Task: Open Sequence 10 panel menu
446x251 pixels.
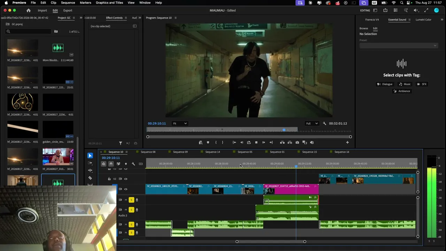Action: [126, 152]
